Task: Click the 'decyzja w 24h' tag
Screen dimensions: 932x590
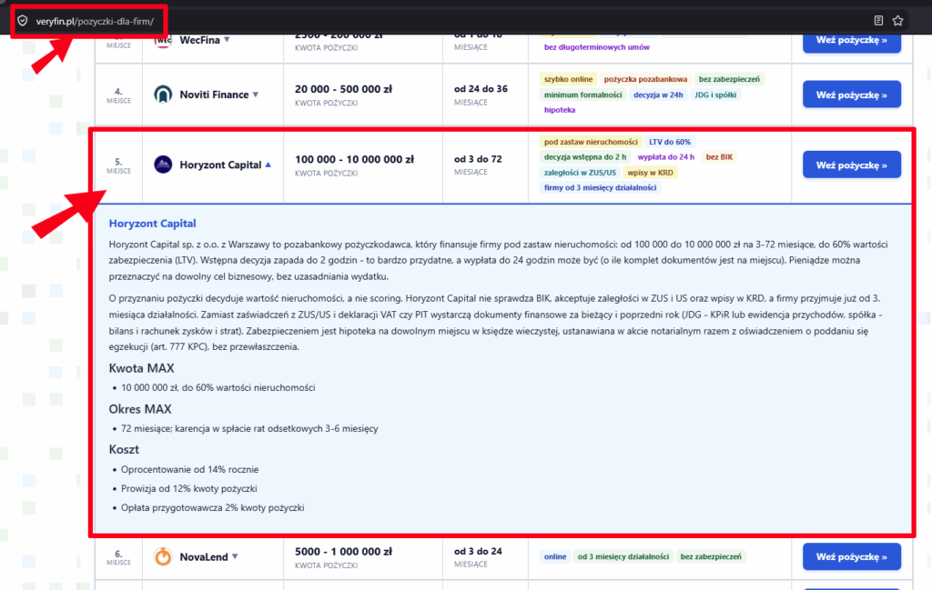Action: point(658,95)
